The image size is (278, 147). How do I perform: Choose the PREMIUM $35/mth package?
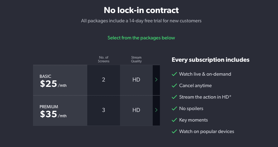coord(60,111)
